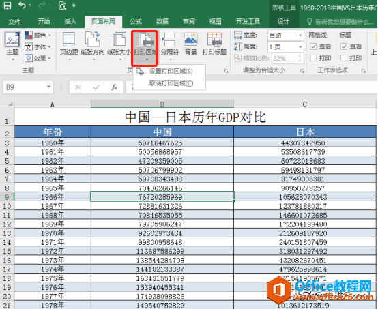Select column C header
Image resolution: width=378 pixels, height=309 pixels.
tap(305, 104)
